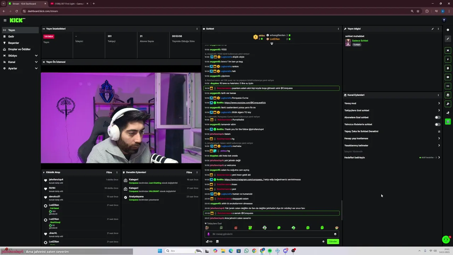
Task: Toggle the channel actions panel icon
Action: click(448, 95)
